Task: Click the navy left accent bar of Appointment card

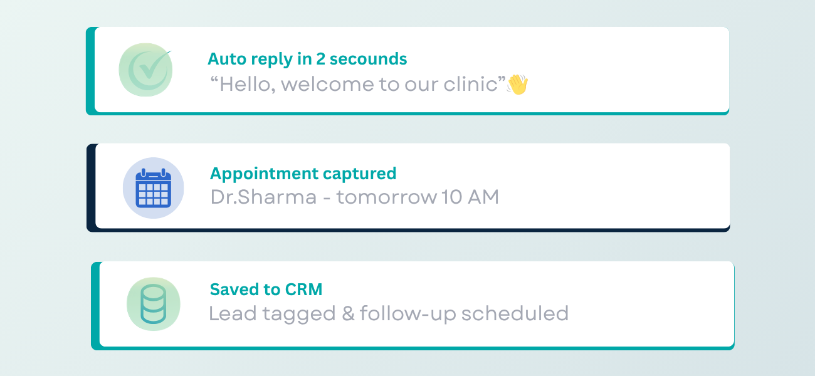Action: (x=91, y=187)
